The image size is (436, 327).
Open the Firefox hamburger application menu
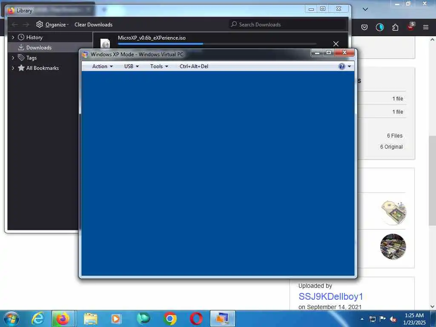[x=426, y=27]
